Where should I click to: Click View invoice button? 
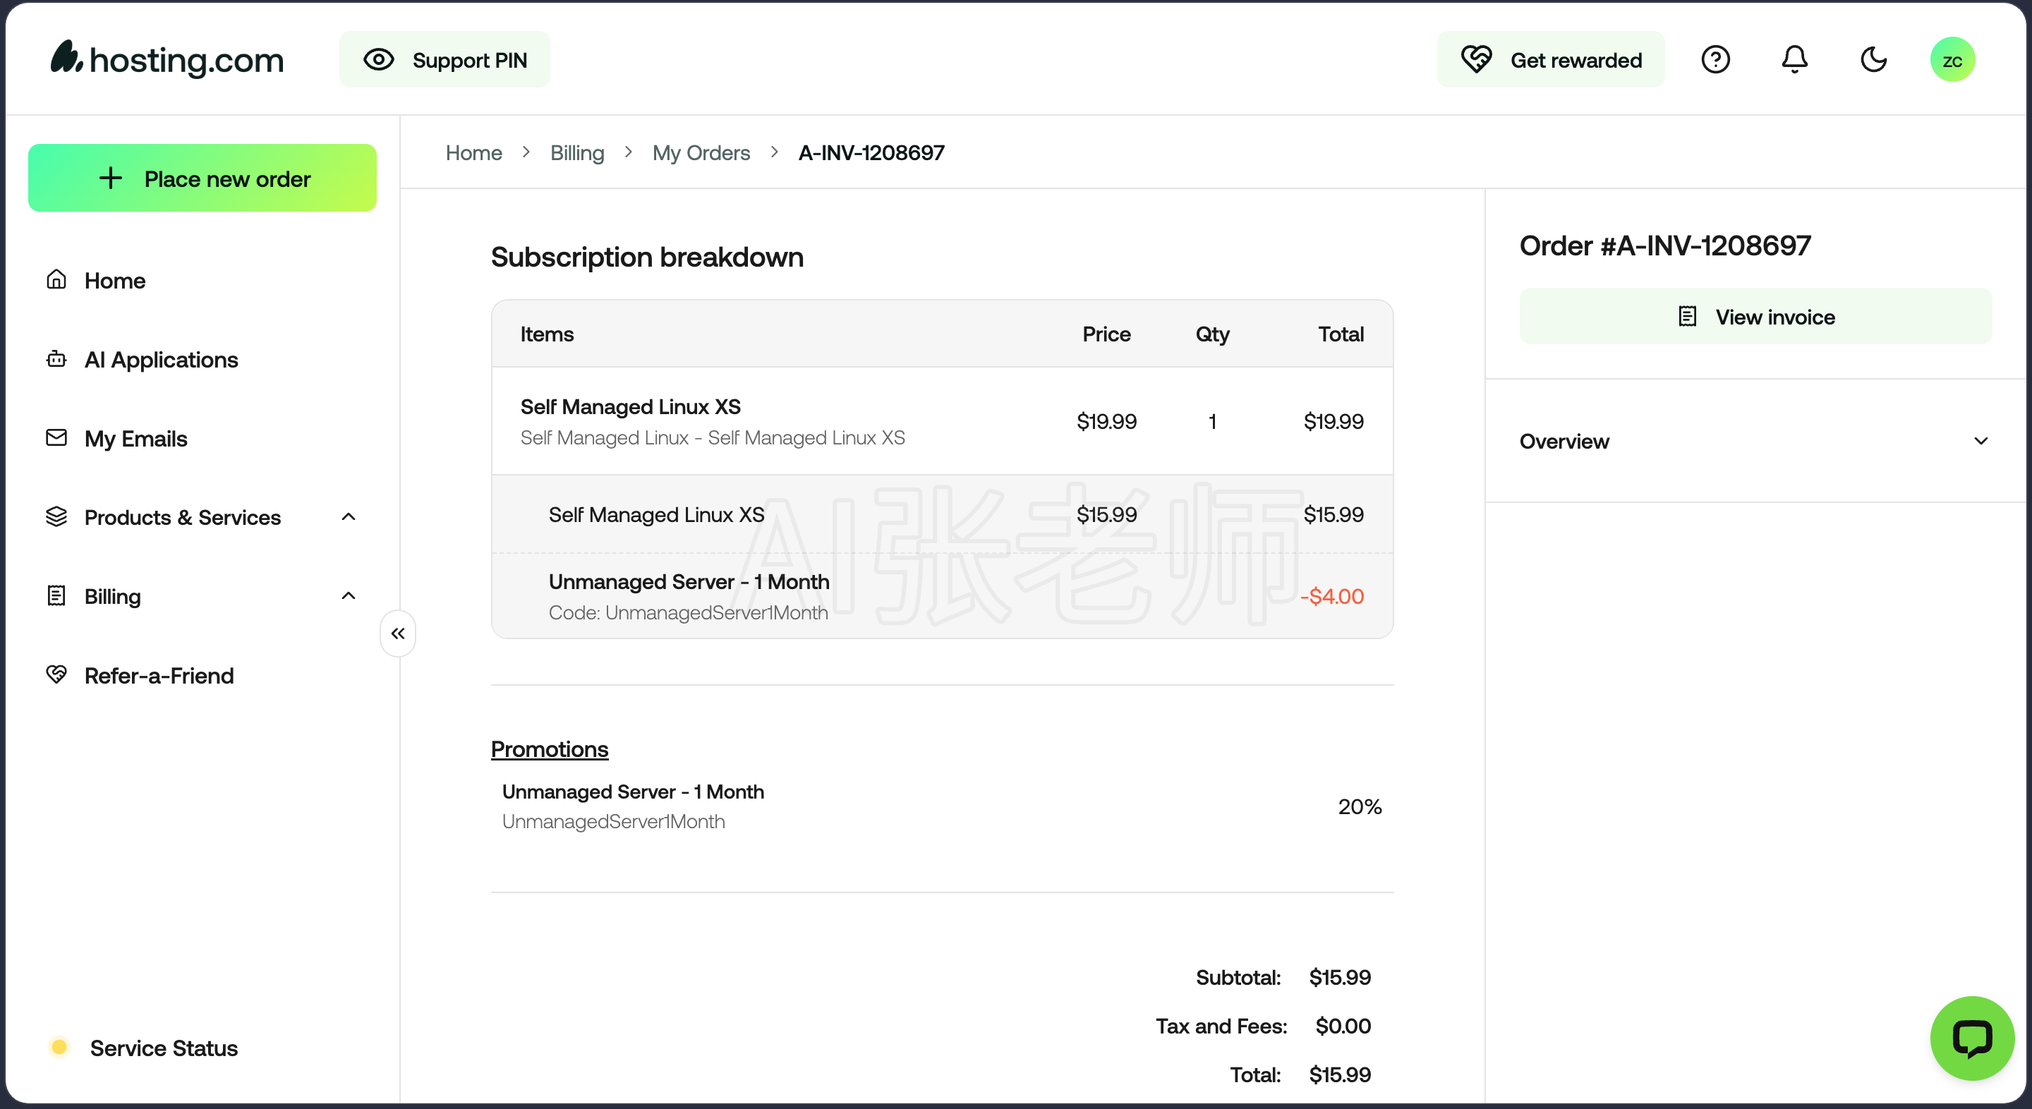click(x=1755, y=316)
